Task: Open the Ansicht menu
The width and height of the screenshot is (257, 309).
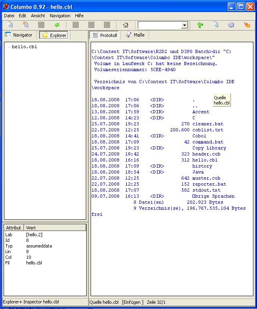Action: pos(38,16)
